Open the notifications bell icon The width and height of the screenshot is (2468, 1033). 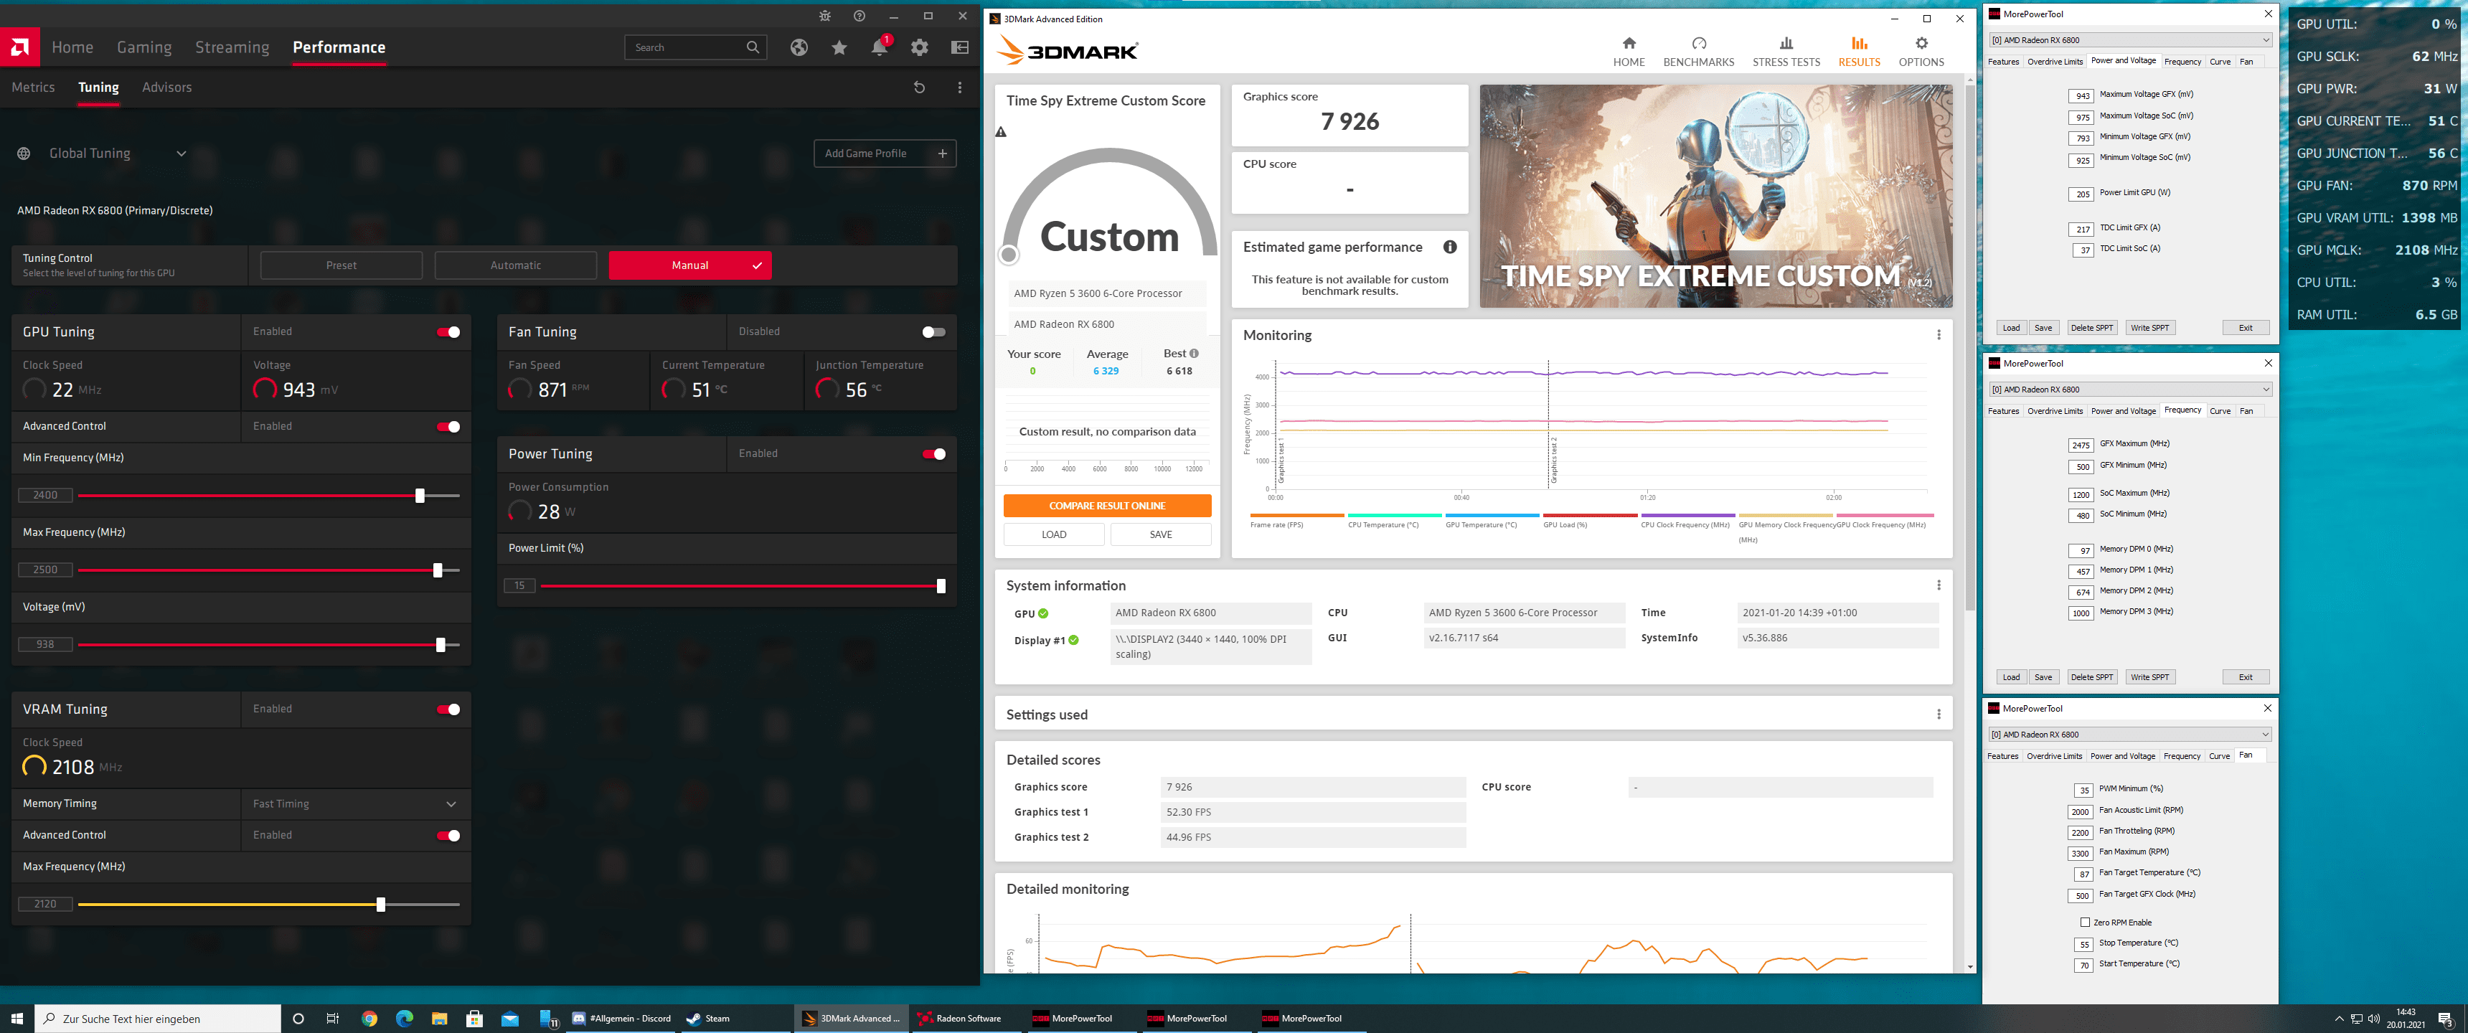click(880, 47)
